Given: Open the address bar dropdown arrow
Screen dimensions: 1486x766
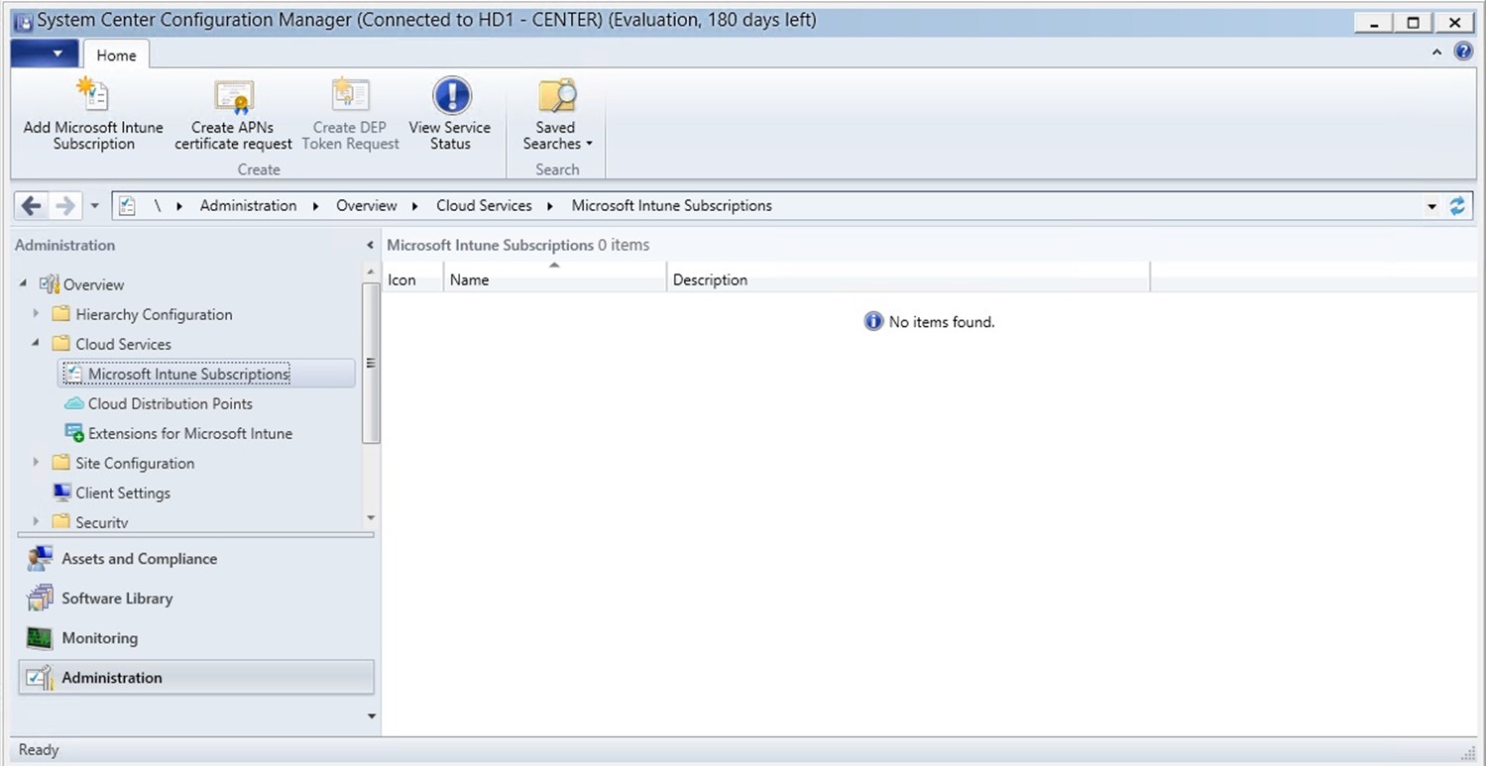Looking at the screenshot, I should point(1431,206).
